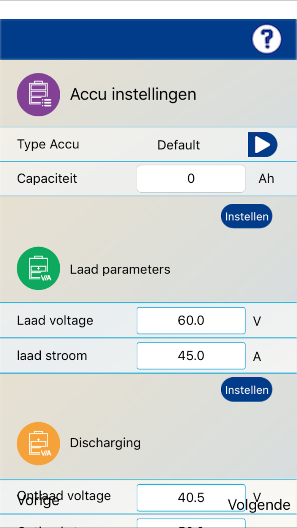Image resolution: width=297 pixels, height=528 pixels.
Task: Edit the laad stroom field
Action: tap(191, 356)
